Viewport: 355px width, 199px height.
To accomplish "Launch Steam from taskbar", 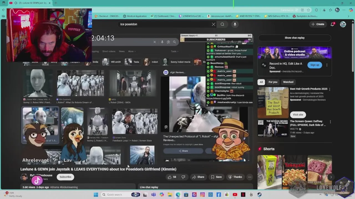I will [259, 195].
